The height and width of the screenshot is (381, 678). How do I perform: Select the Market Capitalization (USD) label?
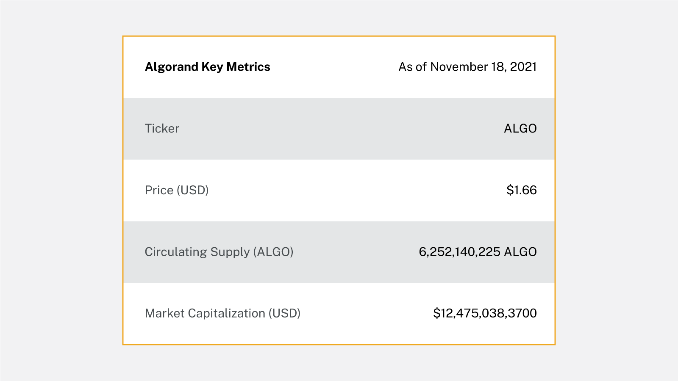pyautogui.click(x=222, y=313)
